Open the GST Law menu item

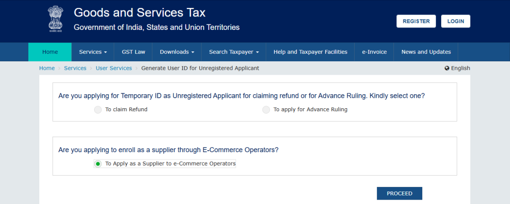pyautogui.click(x=133, y=52)
